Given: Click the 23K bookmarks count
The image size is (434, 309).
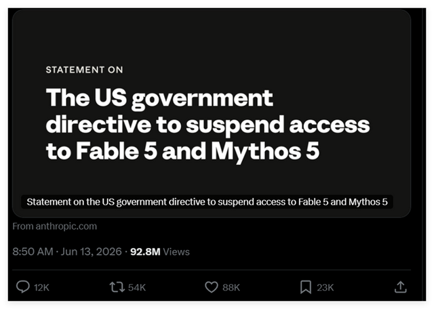Looking at the screenshot, I should click(325, 288).
